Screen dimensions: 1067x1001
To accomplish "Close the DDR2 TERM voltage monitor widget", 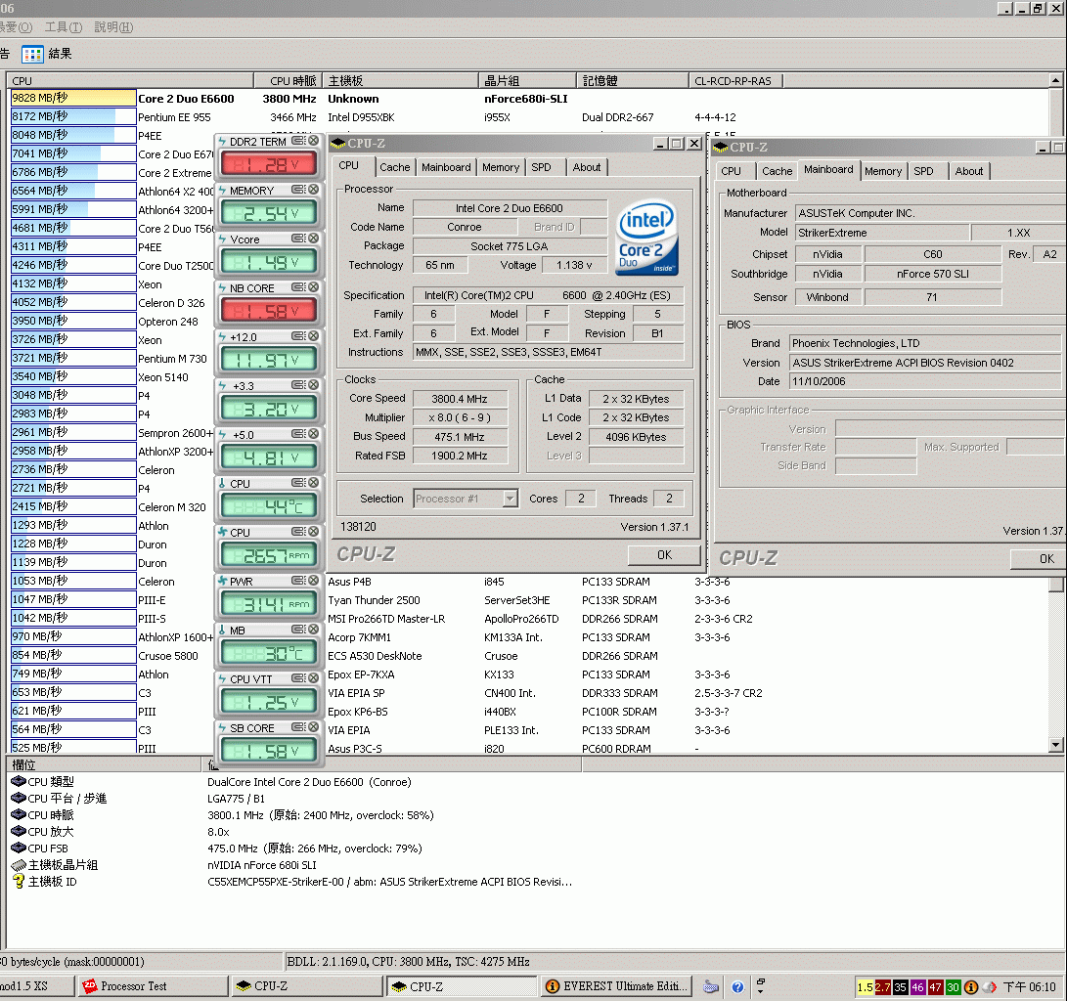I will 314,141.
